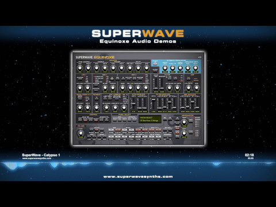
Task: Click www.superwavesynths.com at the bottom
Action: [138, 177]
